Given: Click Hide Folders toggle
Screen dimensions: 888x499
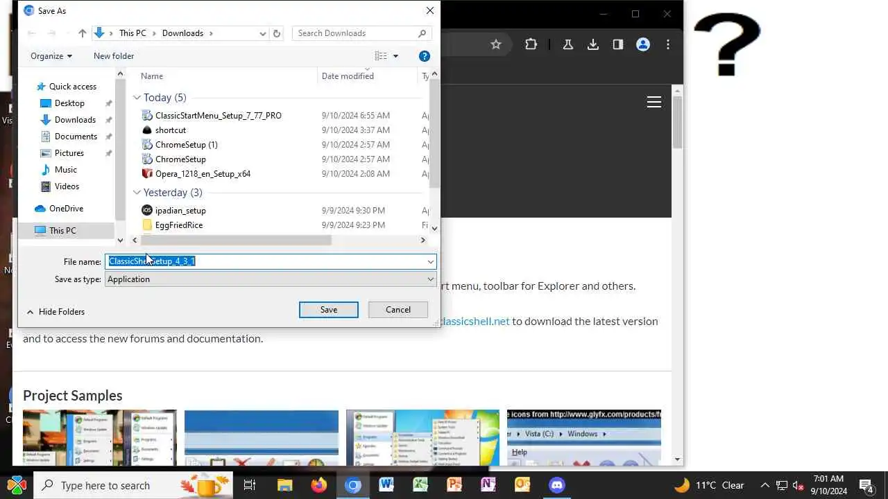Looking at the screenshot, I should pos(55,312).
